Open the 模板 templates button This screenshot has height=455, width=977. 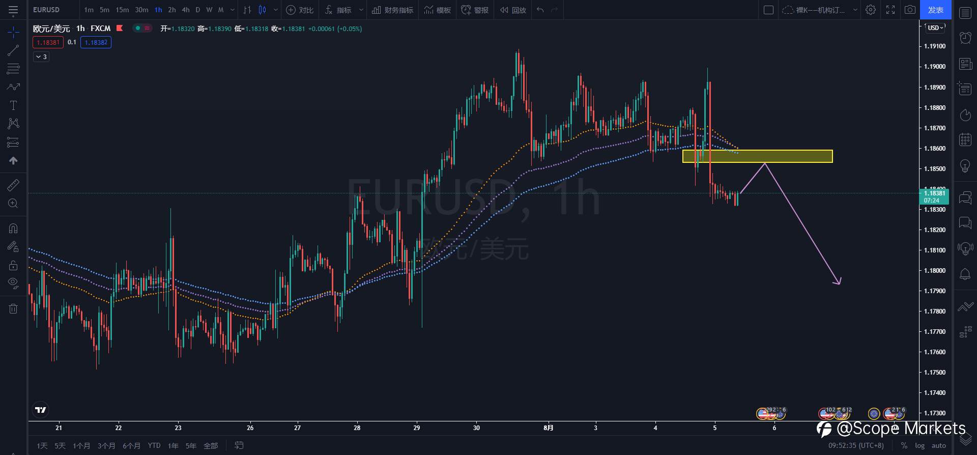click(438, 10)
